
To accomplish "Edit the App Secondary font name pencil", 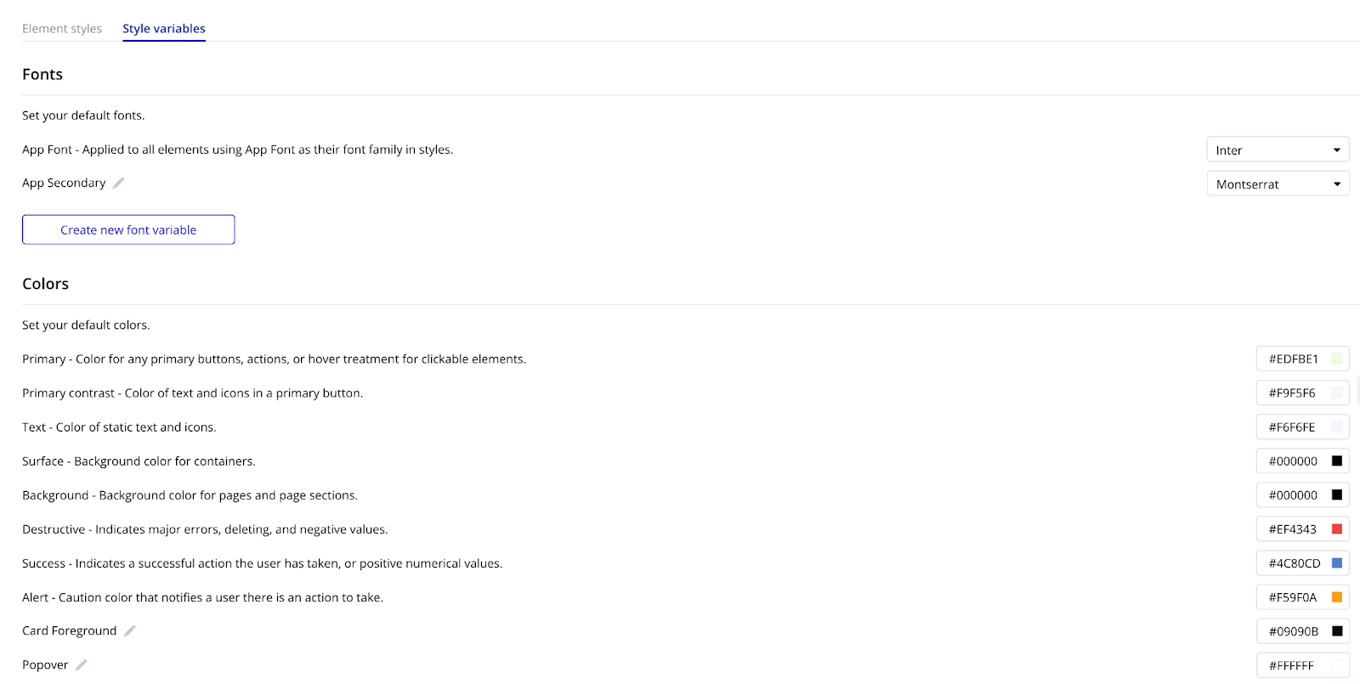I will coord(119,183).
